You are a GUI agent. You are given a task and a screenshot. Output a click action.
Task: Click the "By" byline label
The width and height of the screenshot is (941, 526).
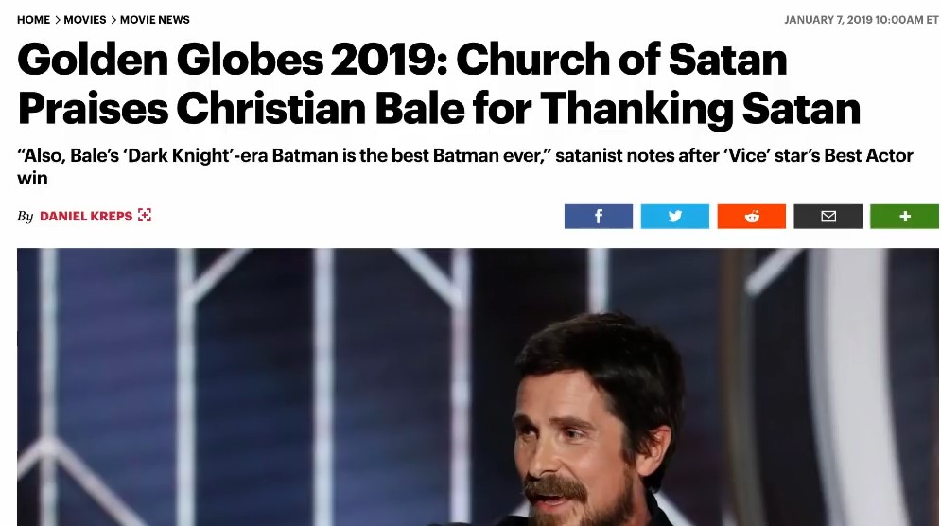(26, 217)
